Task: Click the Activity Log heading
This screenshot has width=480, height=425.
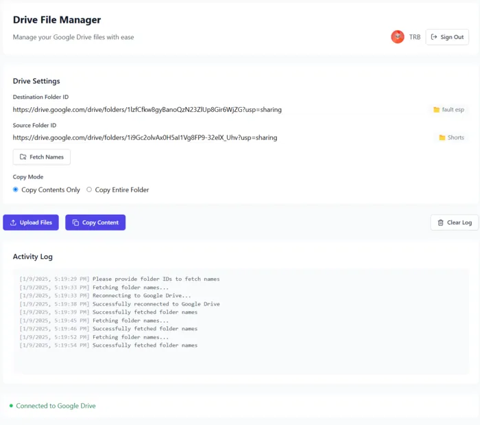Action: [x=33, y=257]
